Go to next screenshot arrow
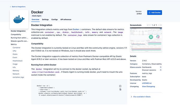Screen dimensions: 180x107 pos(159,25)
